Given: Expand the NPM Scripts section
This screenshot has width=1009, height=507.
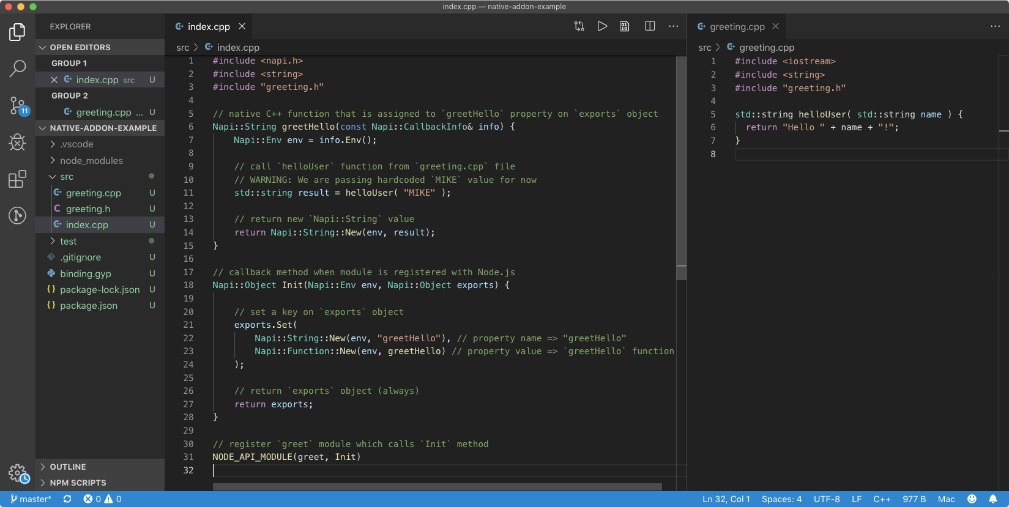Looking at the screenshot, I should click(x=100, y=483).
